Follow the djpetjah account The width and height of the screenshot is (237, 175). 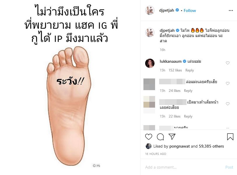click(190, 10)
